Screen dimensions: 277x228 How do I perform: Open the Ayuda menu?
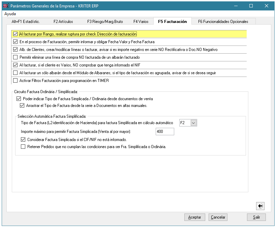coord(10,14)
